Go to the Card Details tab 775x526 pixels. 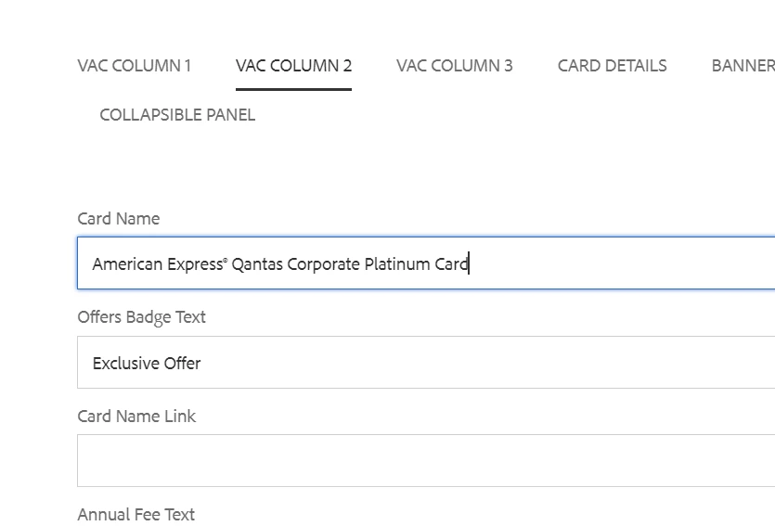pos(612,66)
